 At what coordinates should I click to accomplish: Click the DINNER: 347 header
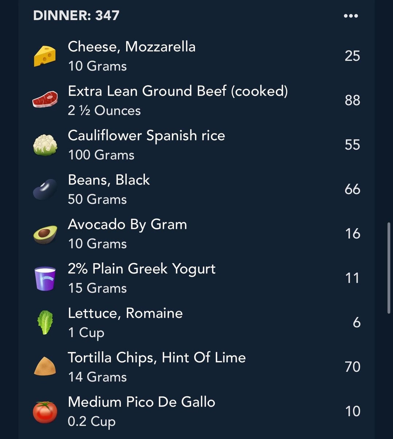click(x=76, y=15)
